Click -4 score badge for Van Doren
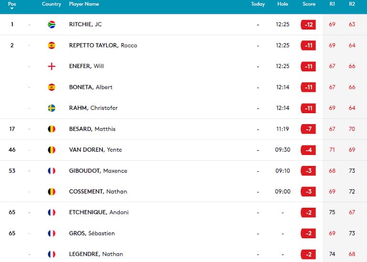The width and height of the screenshot is (367, 262). 308,150
